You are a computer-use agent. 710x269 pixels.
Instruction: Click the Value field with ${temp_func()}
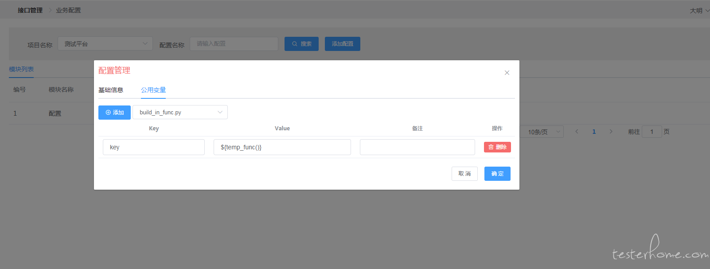pos(282,147)
